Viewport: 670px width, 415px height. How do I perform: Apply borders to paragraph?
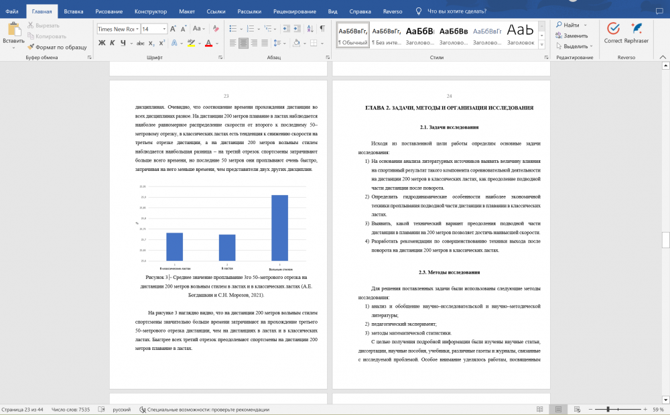click(x=314, y=43)
